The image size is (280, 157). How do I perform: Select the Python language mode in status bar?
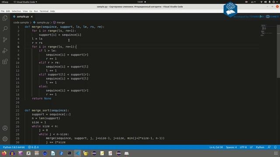260,147
